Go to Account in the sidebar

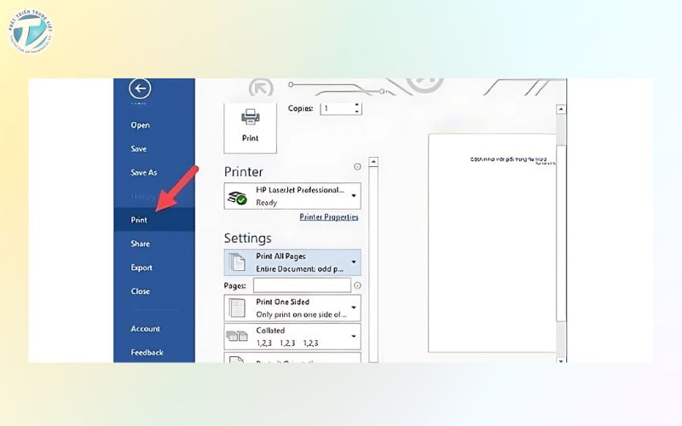pyautogui.click(x=145, y=329)
